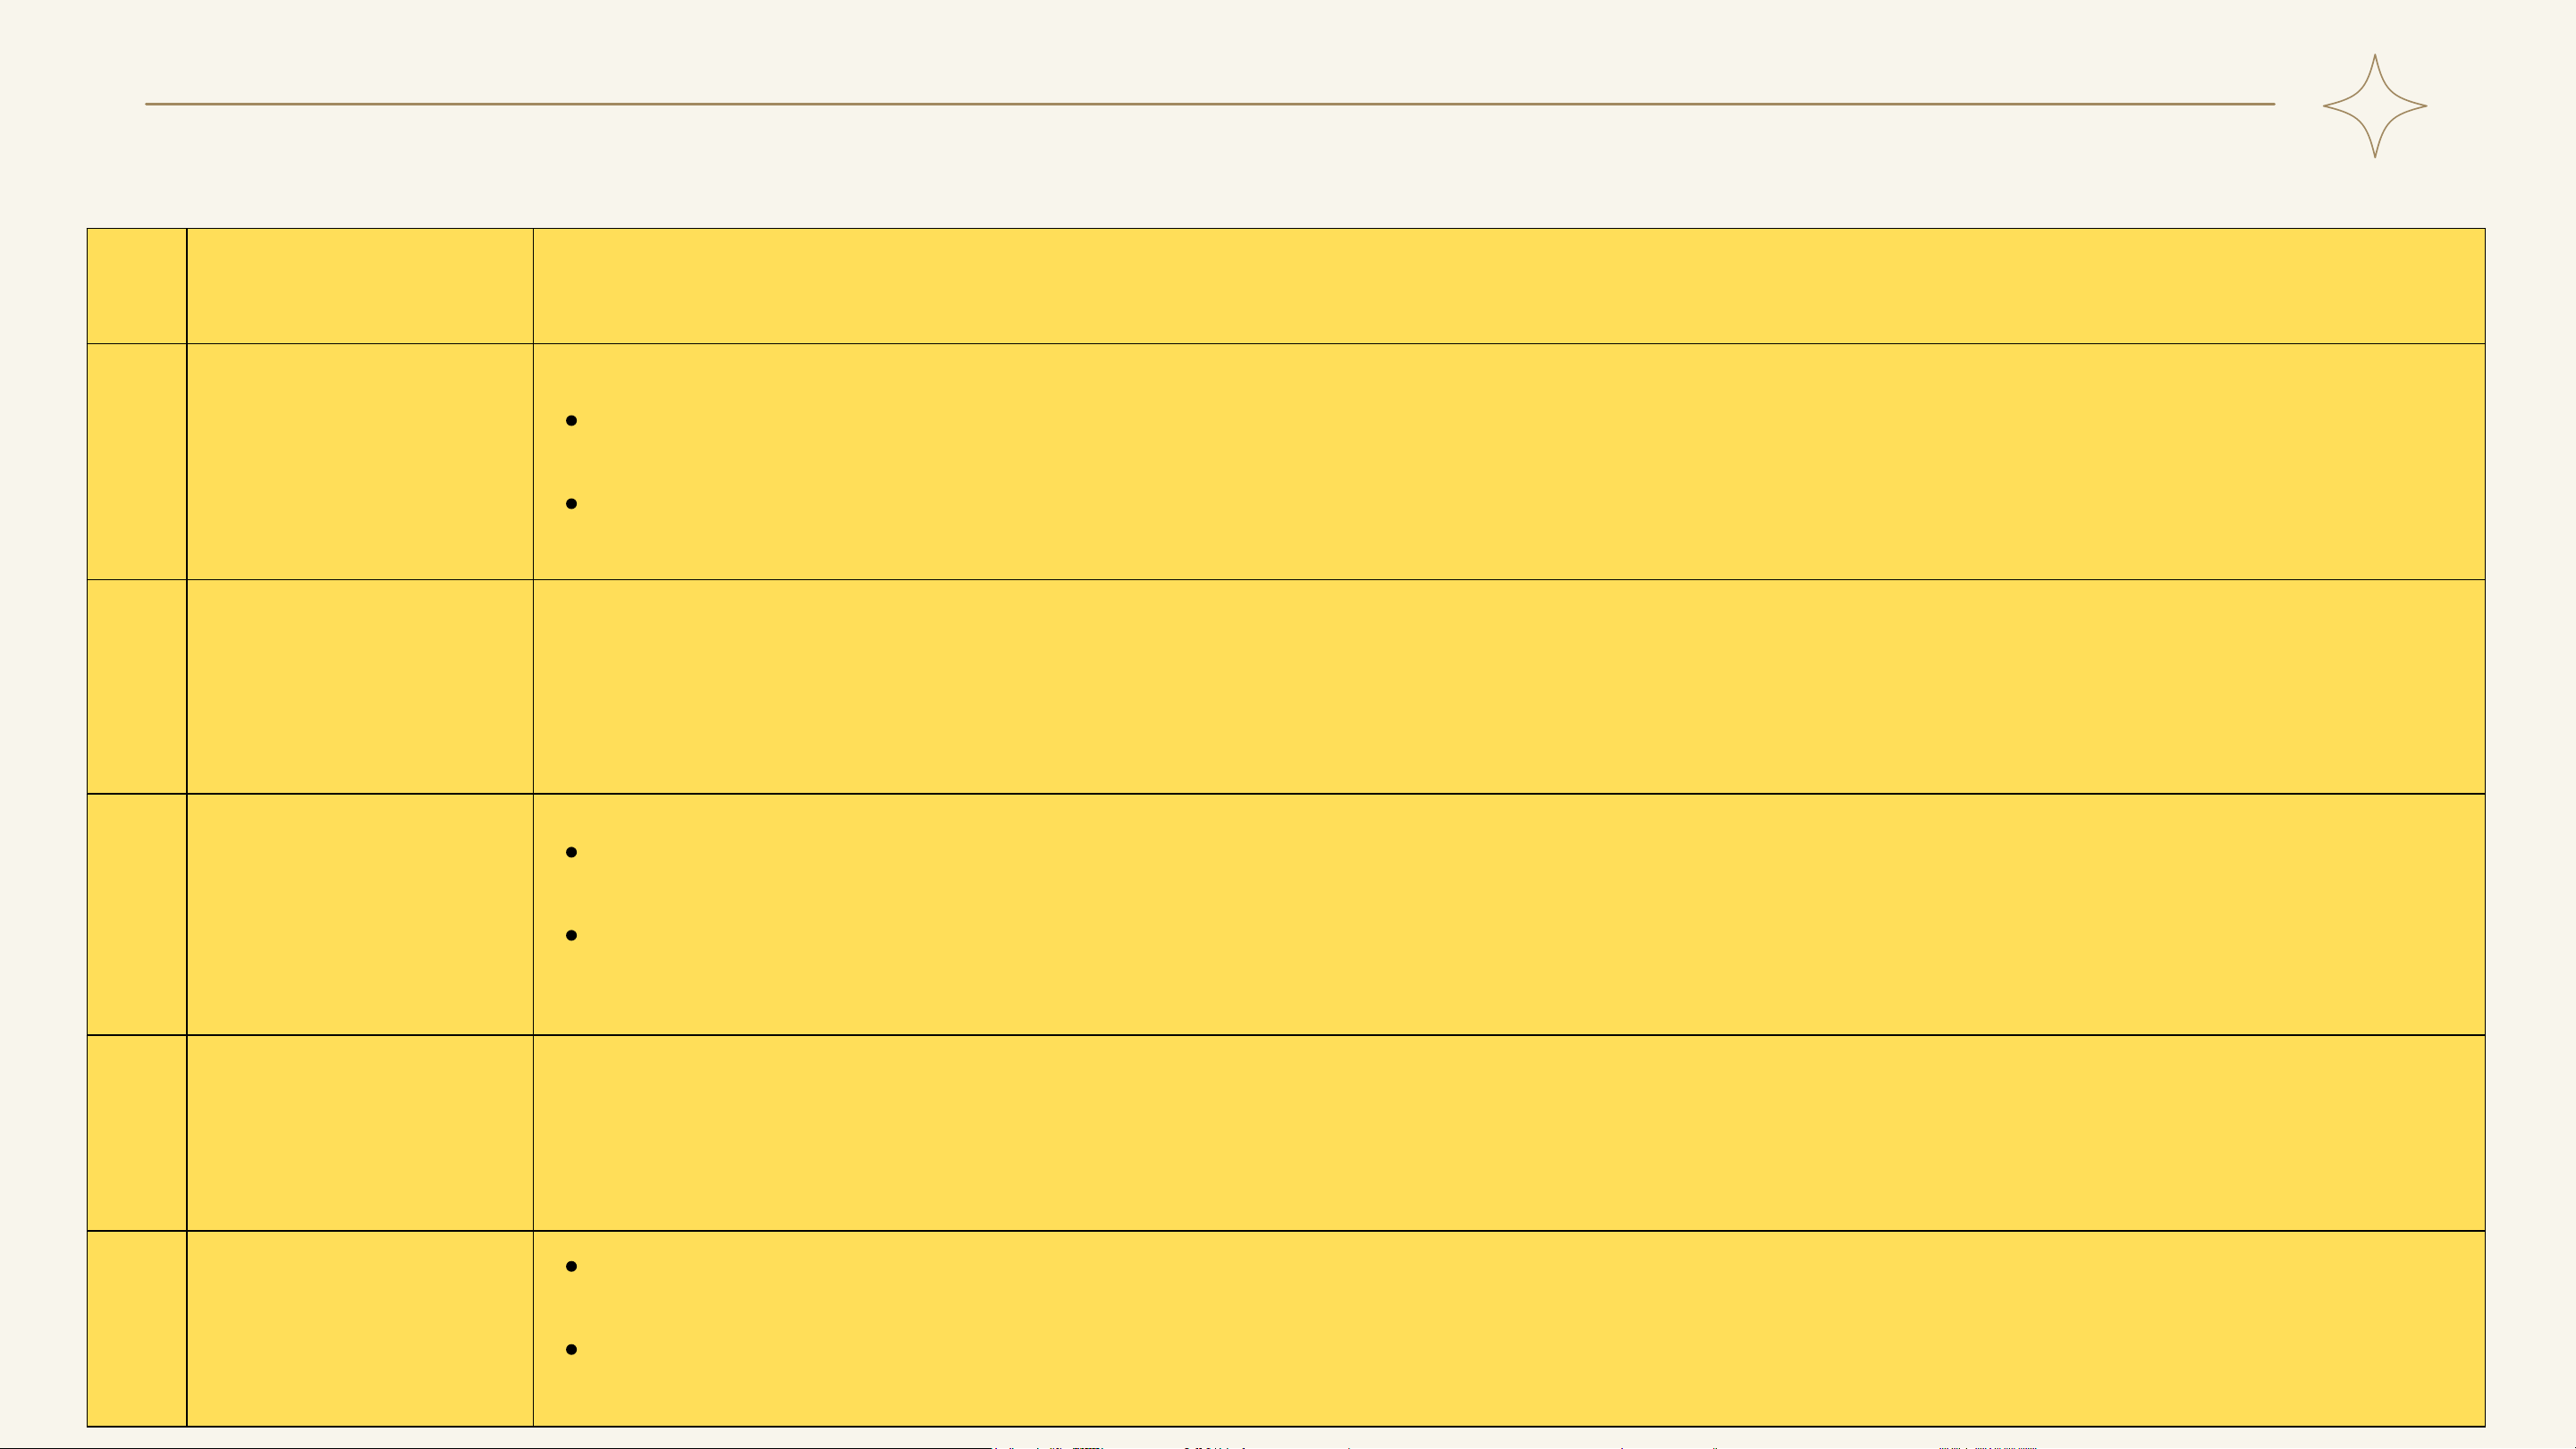Click the middle column cell in the third row
Viewport: 2576px width, 1449px height.
[360, 687]
